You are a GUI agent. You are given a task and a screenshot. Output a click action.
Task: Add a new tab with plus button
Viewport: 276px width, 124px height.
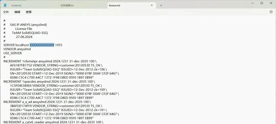click(x=161, y=5)
